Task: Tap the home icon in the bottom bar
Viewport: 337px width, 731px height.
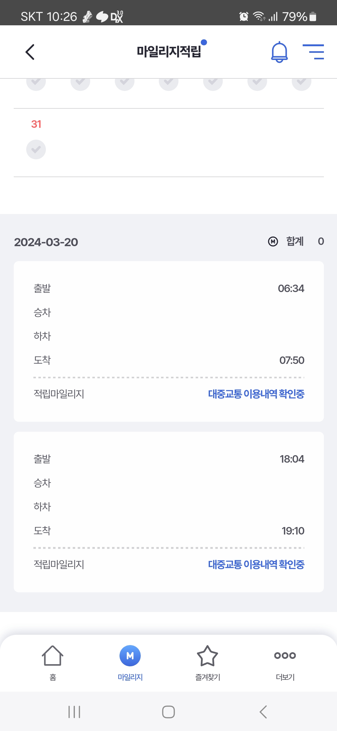Action: [52, 656]
